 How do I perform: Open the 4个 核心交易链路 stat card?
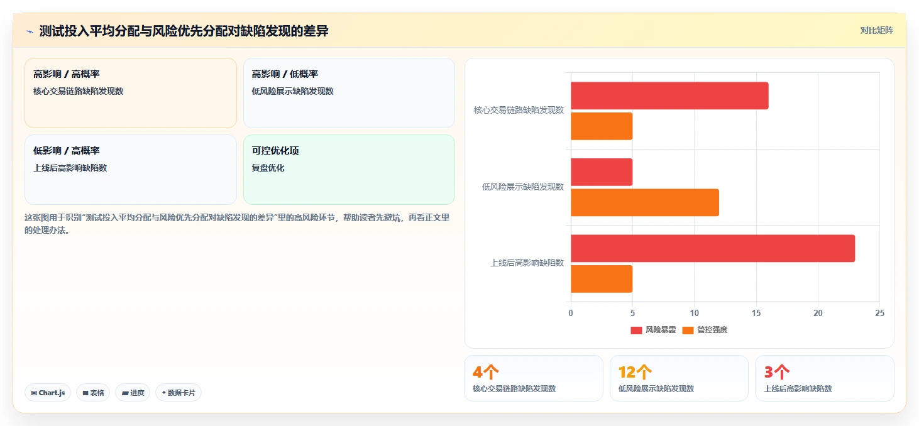pyautogui.click(x=533, y=378)
